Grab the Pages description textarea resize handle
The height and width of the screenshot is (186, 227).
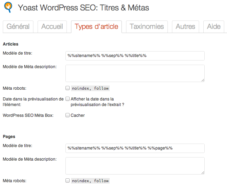[x=203, y=173]
